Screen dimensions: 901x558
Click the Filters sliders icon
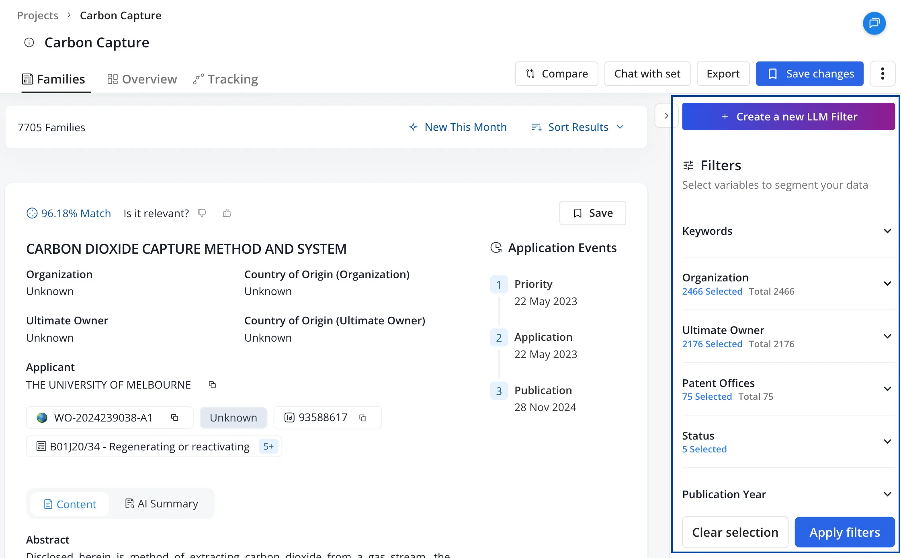coord(688,165)
